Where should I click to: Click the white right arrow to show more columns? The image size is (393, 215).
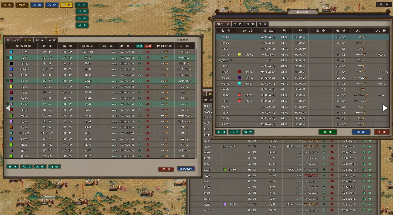385,108
